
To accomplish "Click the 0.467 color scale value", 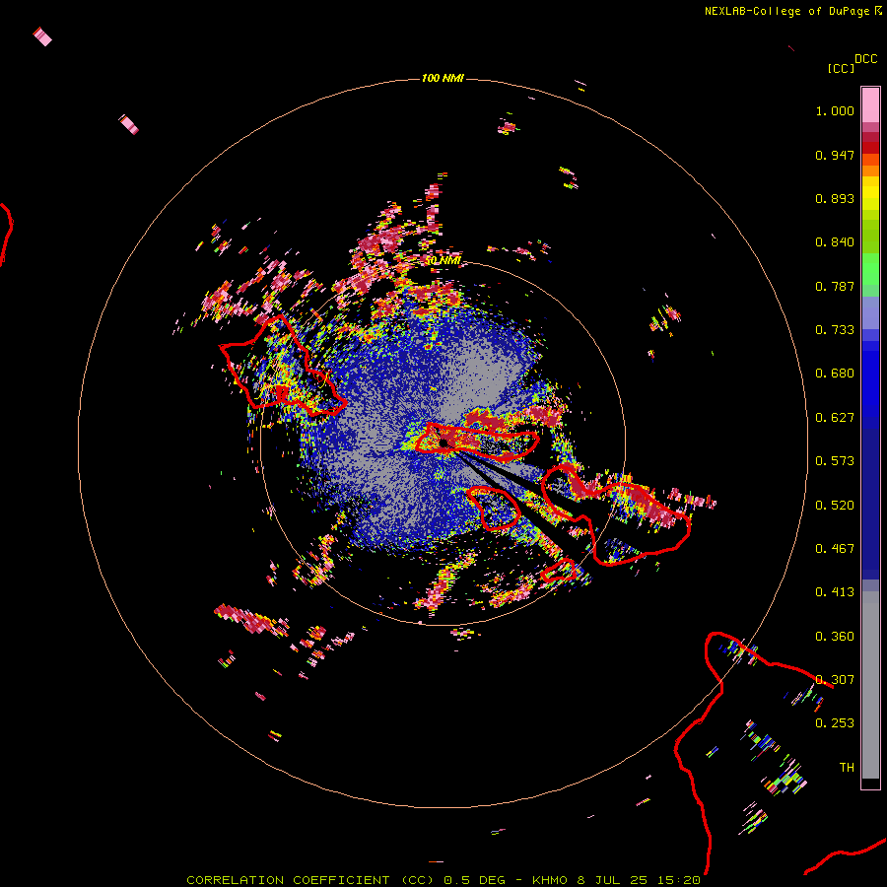I will [835, 549].
